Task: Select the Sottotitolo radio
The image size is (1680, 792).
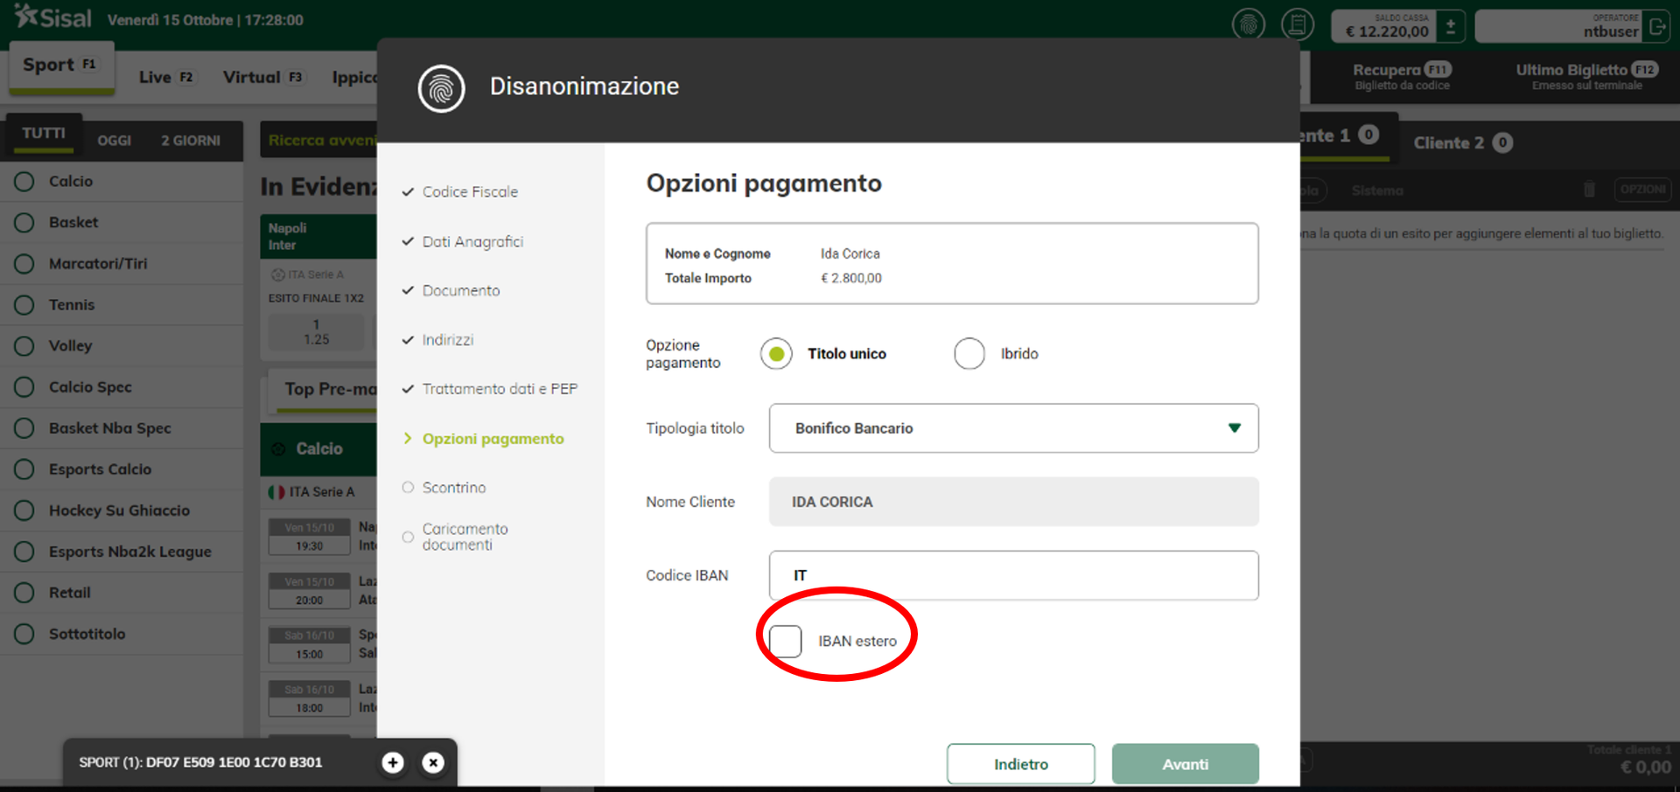Action: click(24, 633)
